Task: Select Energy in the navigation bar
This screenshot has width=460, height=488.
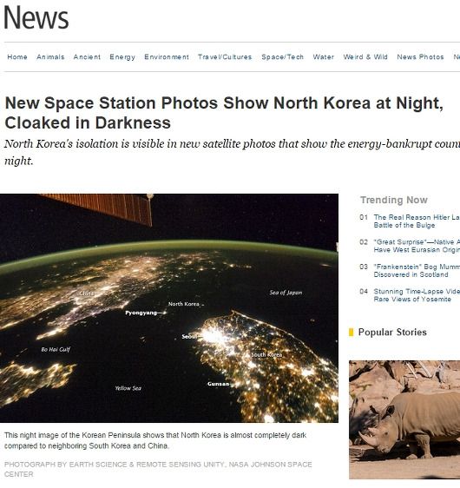Action: point(122,57)
